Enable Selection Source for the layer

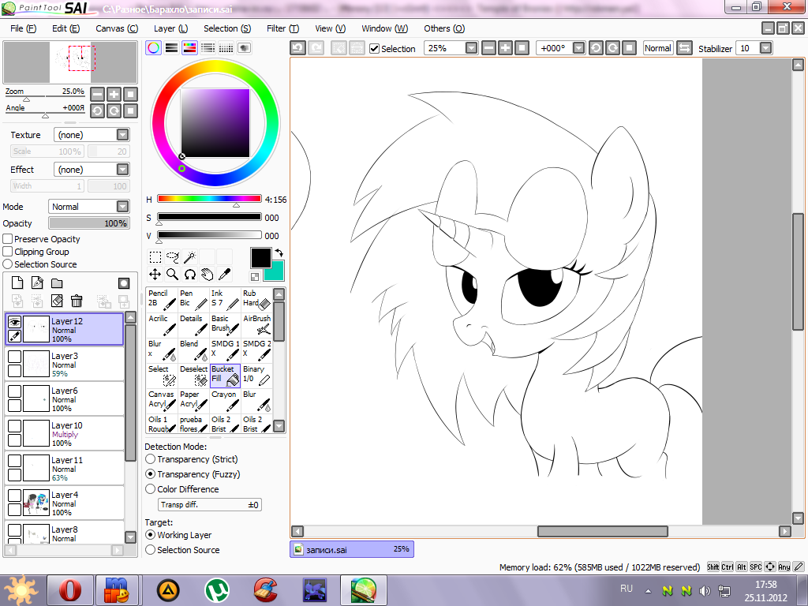click(x=8, y=264)
